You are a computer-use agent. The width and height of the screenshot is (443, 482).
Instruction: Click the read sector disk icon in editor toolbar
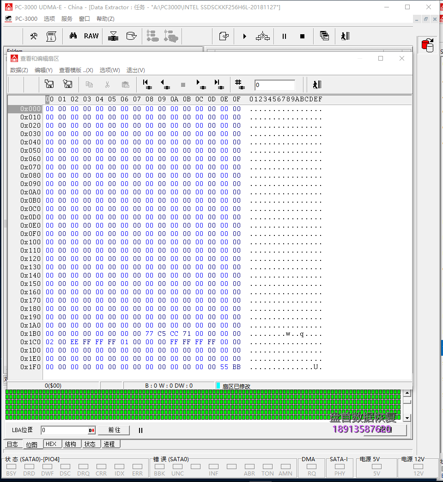tap(49, 84)
